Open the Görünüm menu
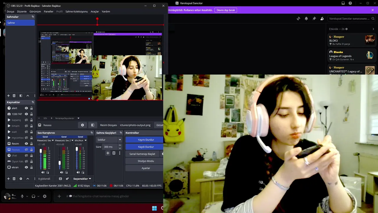 coord(35,12)
